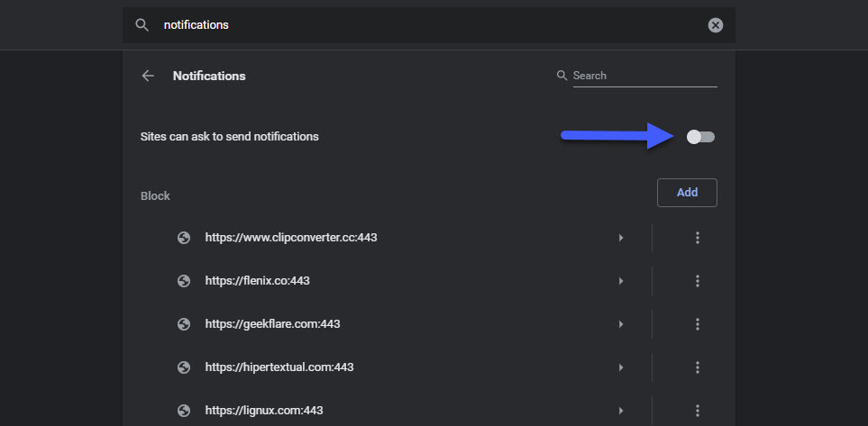
Task: Select https://www.clipconverter.cc:443 text
Action: [291, 238]
